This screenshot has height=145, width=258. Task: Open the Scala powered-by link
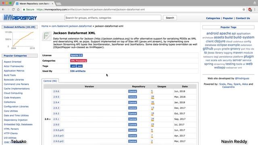pyautogui.click(x=222, y=84)
